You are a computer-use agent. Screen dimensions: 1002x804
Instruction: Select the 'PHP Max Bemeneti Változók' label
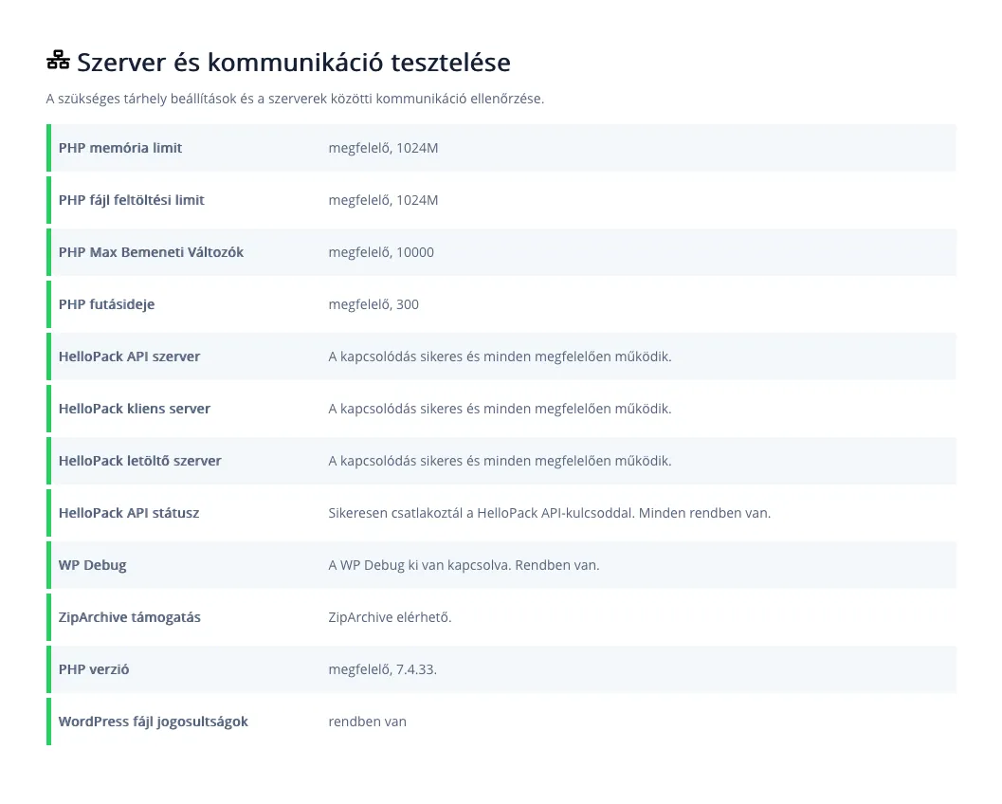[x=151, y=252]
